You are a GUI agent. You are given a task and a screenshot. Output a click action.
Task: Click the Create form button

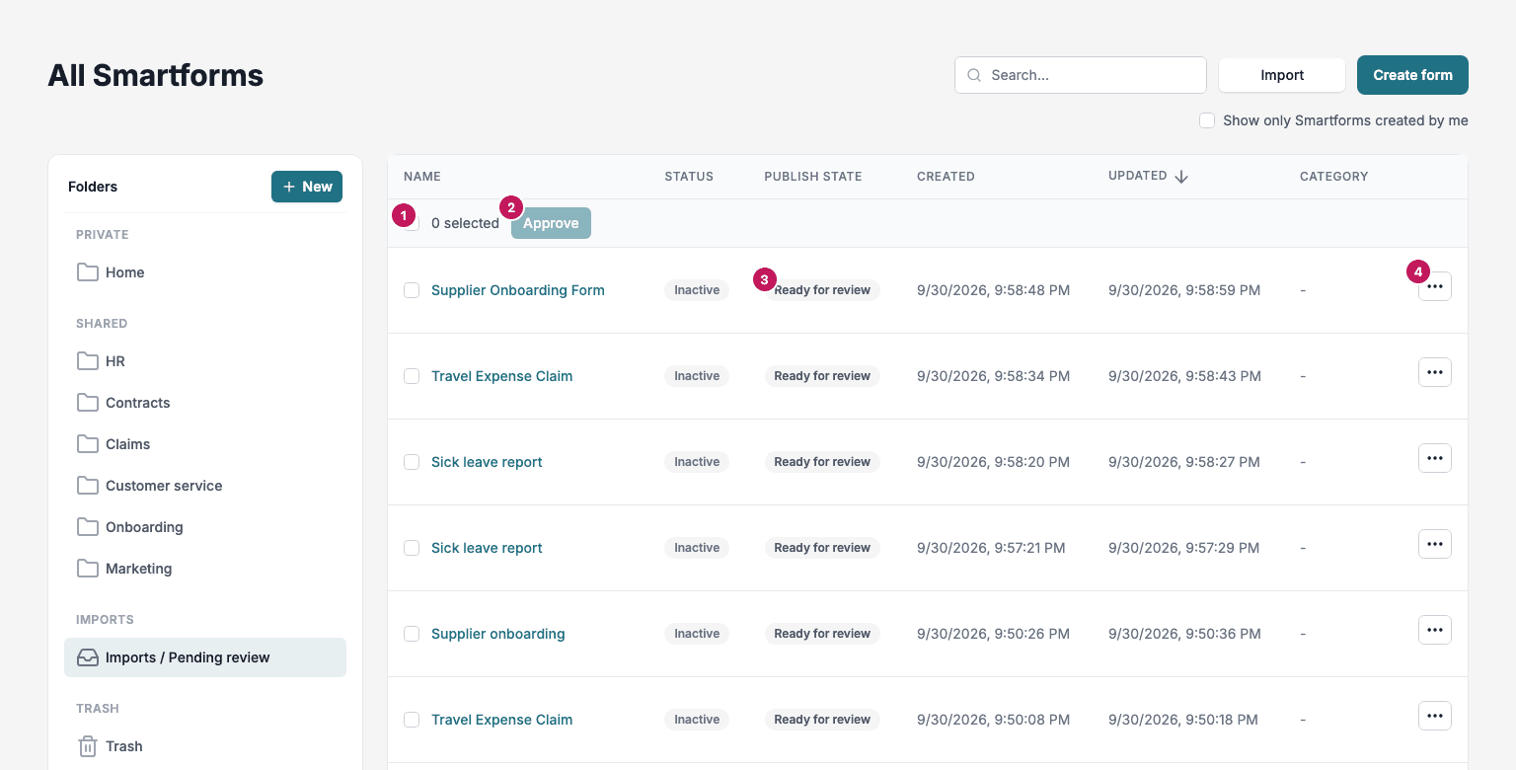pos(1412,75)
